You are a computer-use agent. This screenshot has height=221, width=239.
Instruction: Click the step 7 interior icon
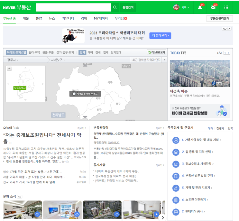176,212
